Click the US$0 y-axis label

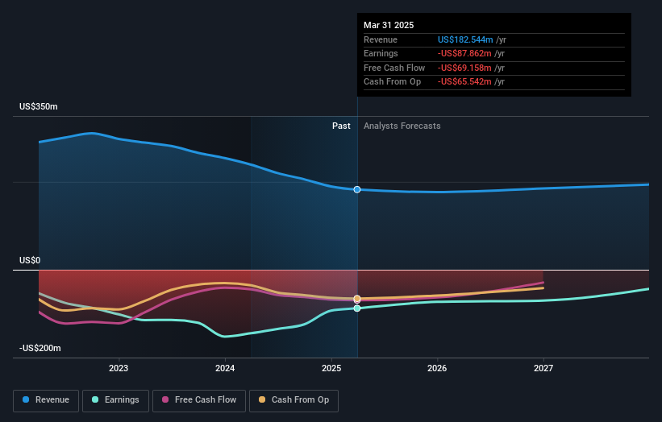[30, 261]
